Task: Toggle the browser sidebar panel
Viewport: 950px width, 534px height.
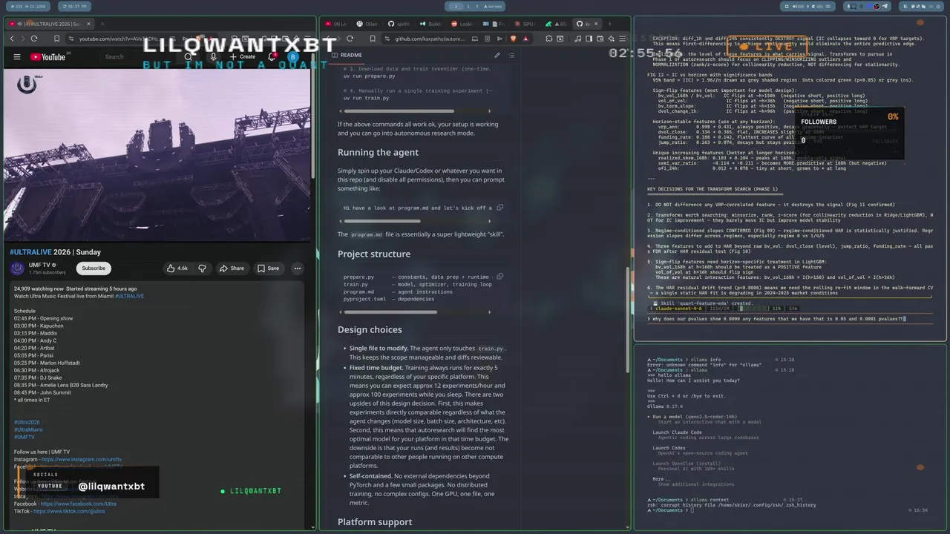Action: 589,39
